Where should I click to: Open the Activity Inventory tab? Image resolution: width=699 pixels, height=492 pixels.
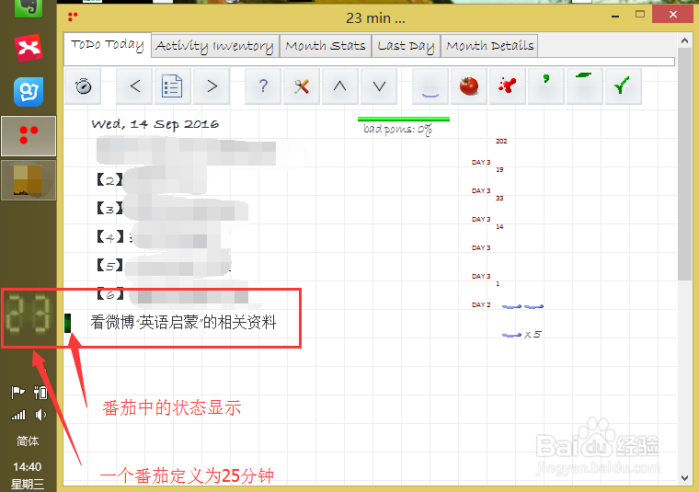pyautogui.click(x=215, y=46)
